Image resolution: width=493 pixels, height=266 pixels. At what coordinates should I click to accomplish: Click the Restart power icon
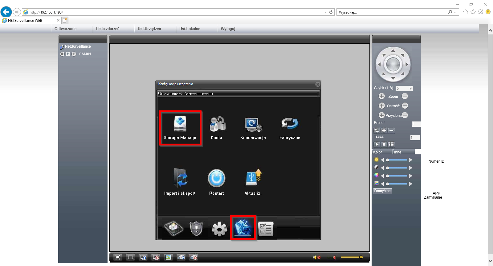point(217,181)
